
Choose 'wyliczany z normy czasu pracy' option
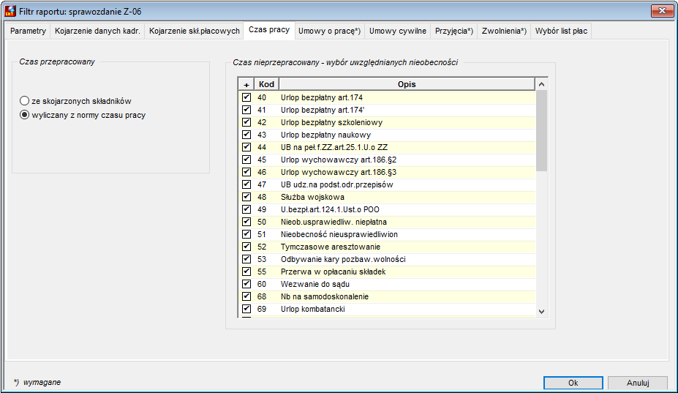[x=25, y=115]
